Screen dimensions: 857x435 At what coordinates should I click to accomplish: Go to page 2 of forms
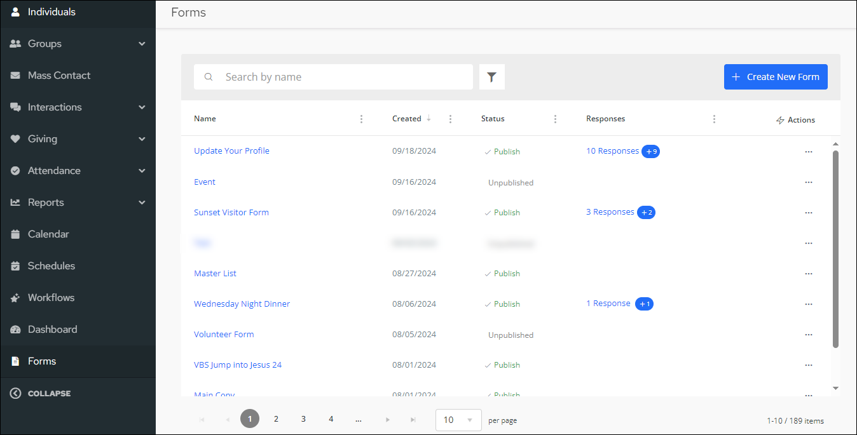(x=276, y=419)
